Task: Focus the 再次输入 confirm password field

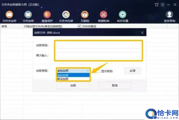Action: tap(99, 56)
